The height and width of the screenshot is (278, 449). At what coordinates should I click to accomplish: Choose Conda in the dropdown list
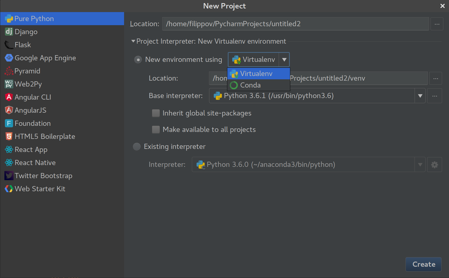(259, 85)
